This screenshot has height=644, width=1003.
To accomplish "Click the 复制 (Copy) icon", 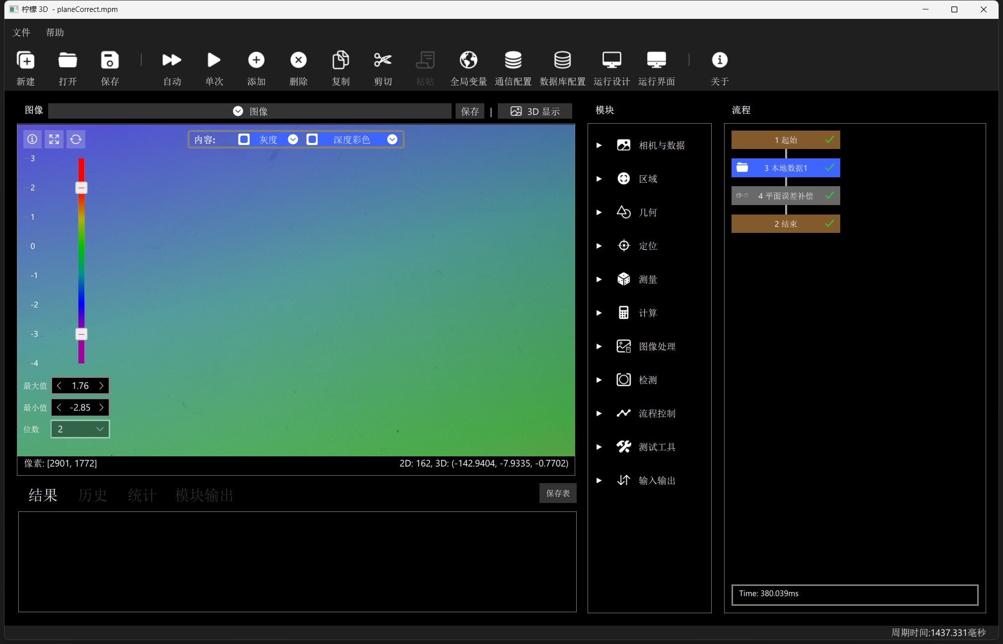I will point(340,60).
